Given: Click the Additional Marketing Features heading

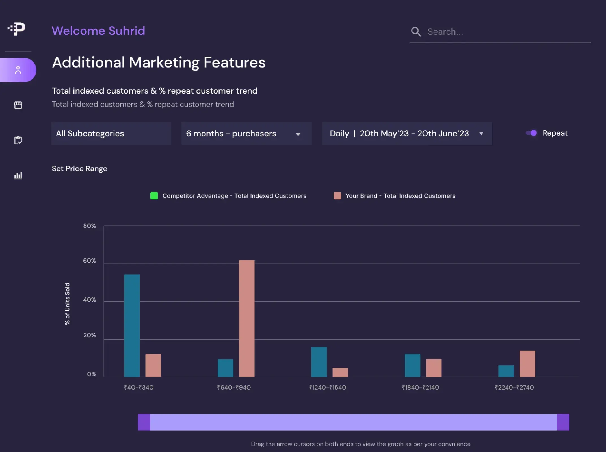Looking at the screenshot, I should [x=159, y=62].
